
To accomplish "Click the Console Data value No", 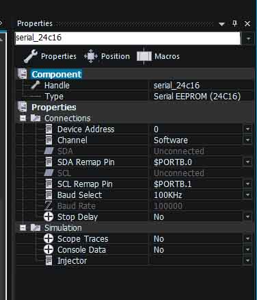I will click(x=159, y=250).
